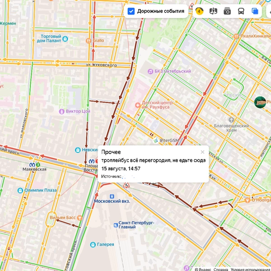Screen dimensions: 271x271
Task: Select Виктор Цой landmark marker
Action: pyautogui.click(x=62, y=112)
